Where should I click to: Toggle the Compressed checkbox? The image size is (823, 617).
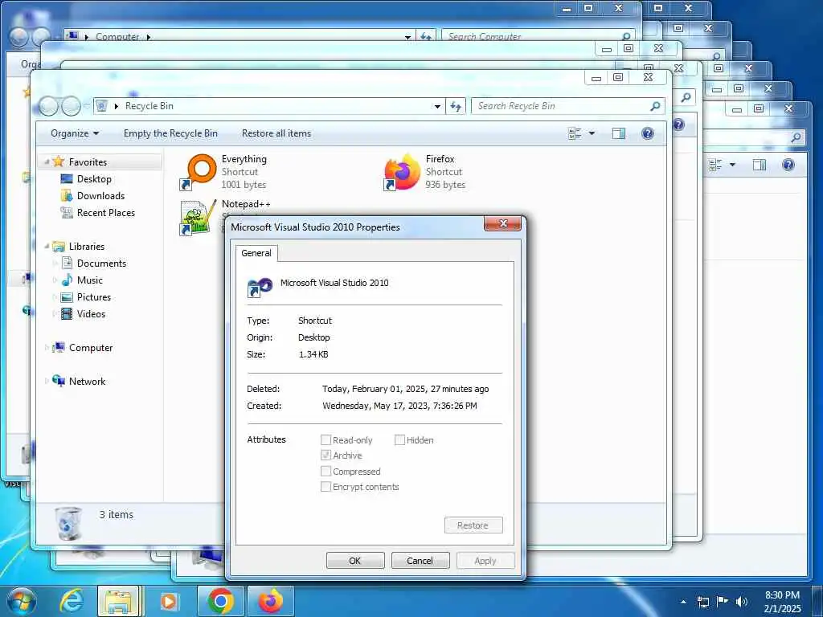(x=326, y=471)
